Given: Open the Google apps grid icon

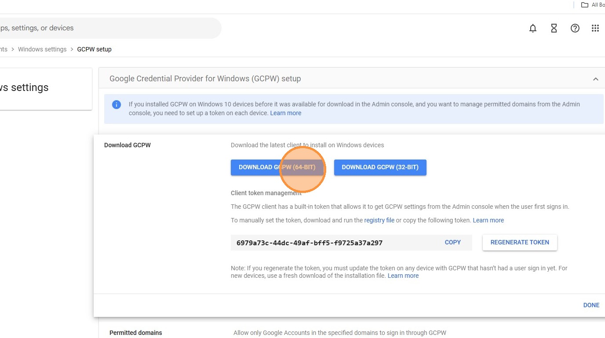Looking at the screenshot, I should click(x=595, y=28).
